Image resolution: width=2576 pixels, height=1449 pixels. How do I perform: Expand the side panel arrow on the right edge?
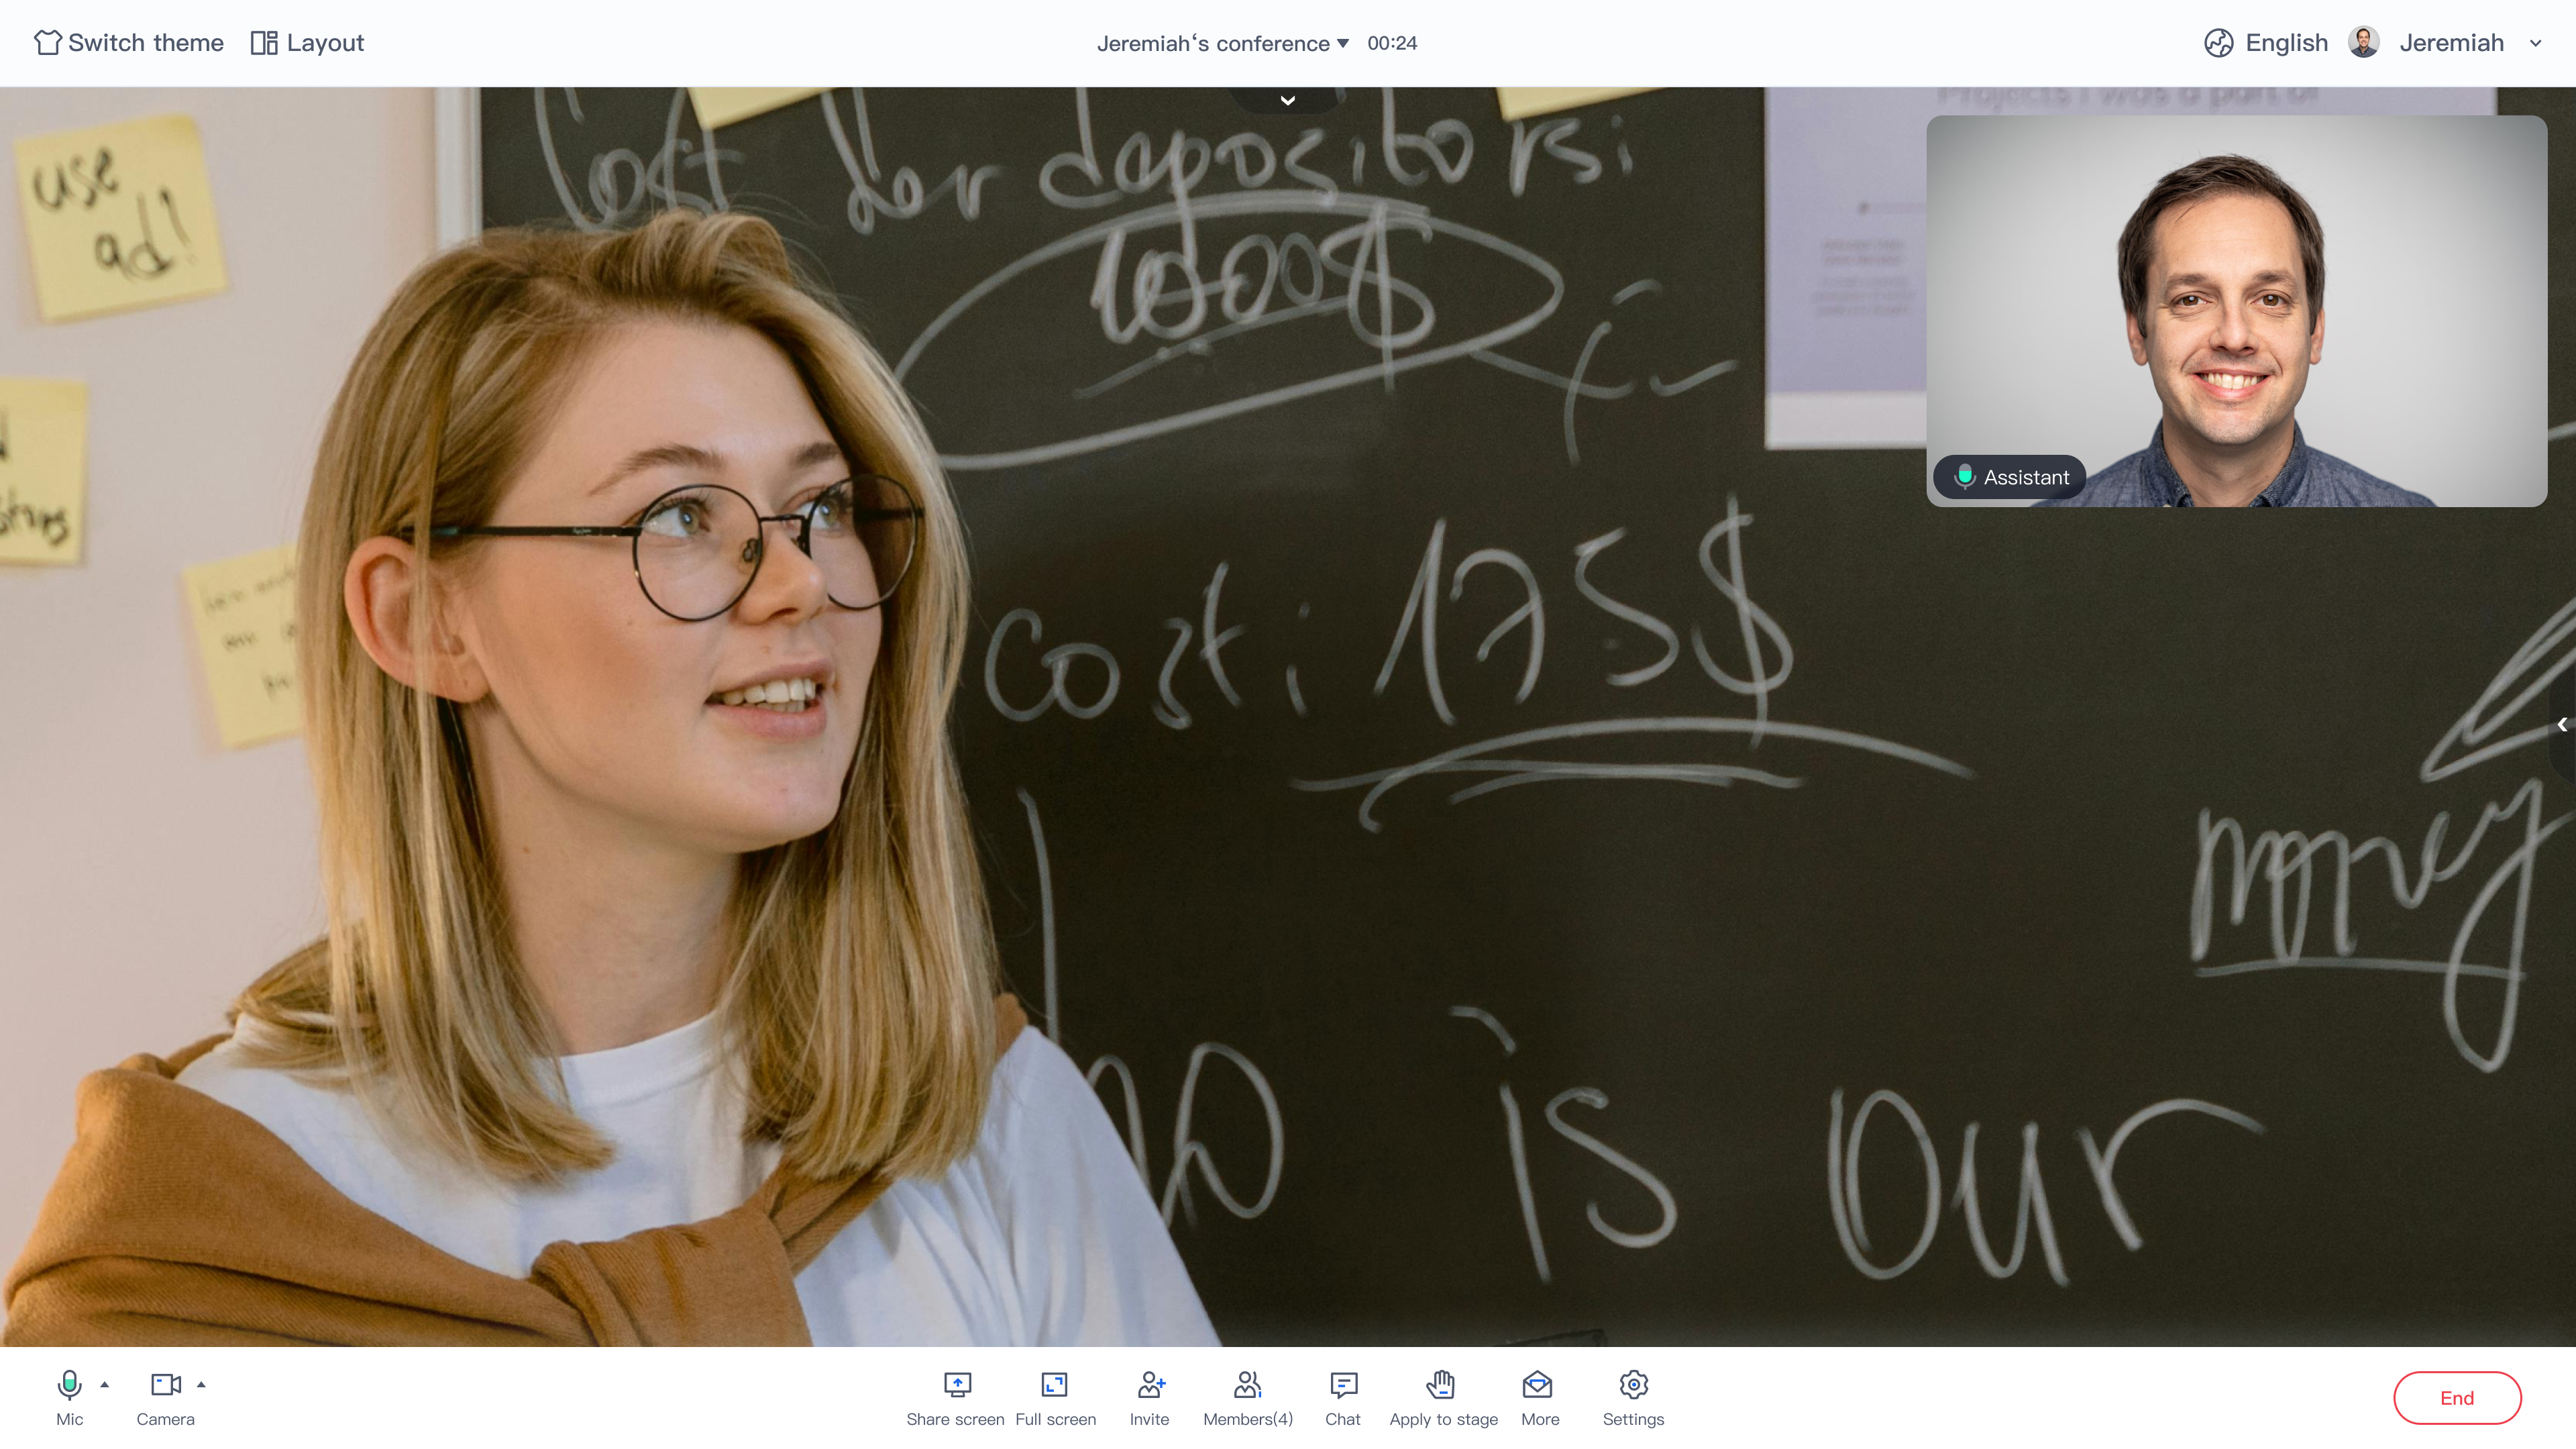coord(2562,725)
